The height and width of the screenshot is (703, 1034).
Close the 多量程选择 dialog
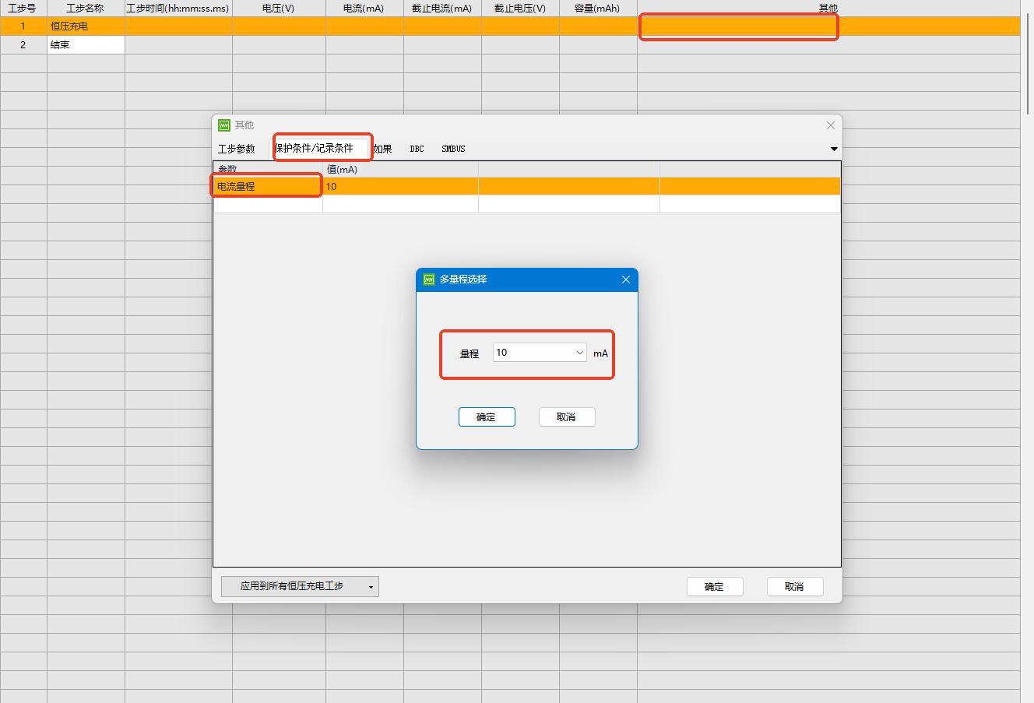click(625, 279)
